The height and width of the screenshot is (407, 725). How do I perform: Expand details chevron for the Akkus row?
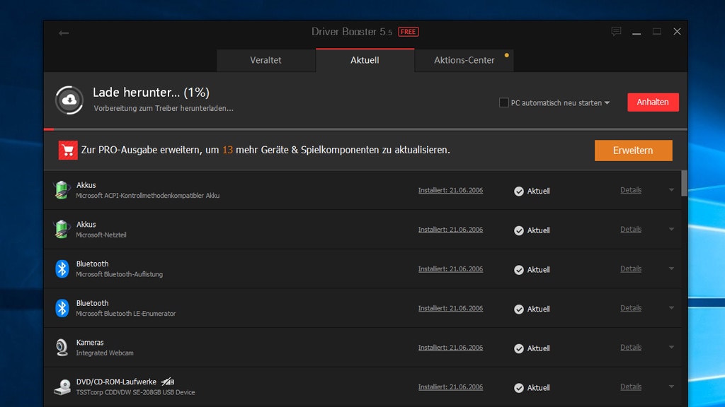670,190
